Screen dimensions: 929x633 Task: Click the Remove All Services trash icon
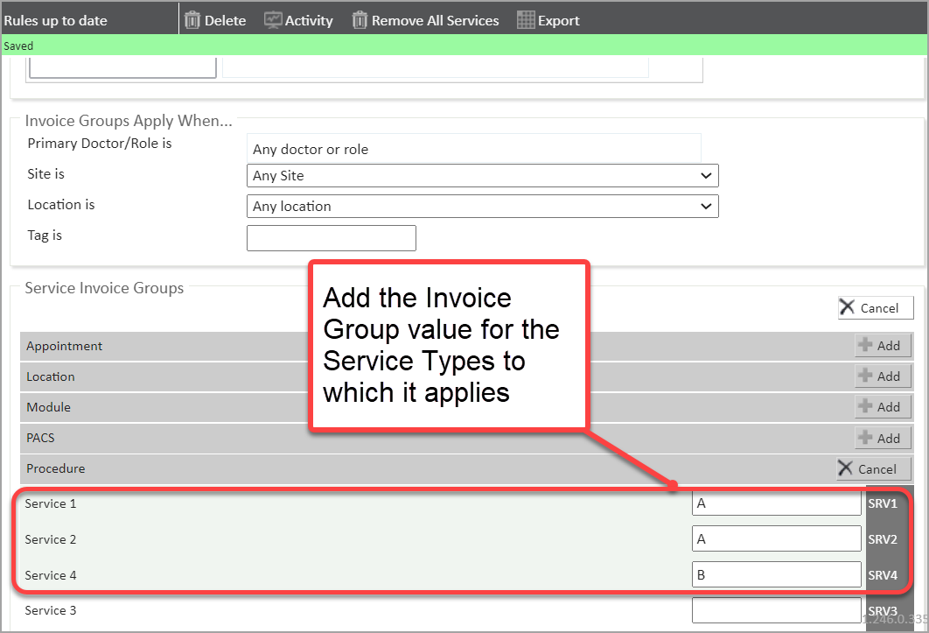[360, 20]
